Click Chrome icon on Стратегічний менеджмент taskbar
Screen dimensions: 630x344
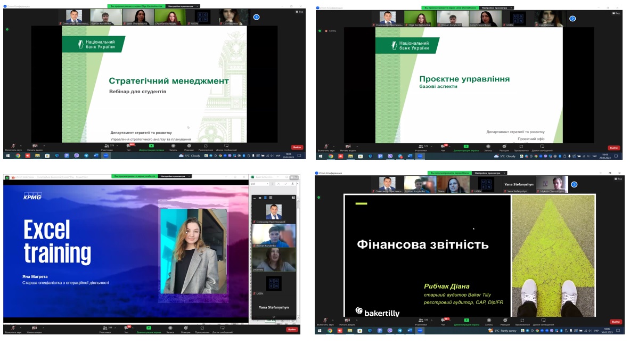pos(18,155)
